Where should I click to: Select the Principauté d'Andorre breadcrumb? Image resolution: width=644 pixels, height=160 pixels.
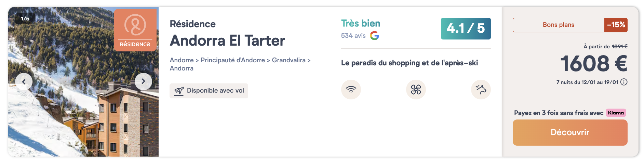[x=232, y=60]
